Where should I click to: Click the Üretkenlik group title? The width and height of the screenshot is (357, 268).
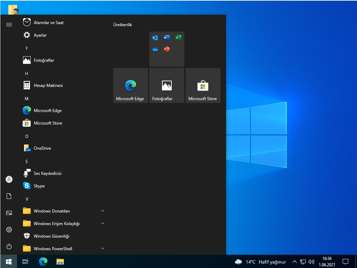click(123, 25)
